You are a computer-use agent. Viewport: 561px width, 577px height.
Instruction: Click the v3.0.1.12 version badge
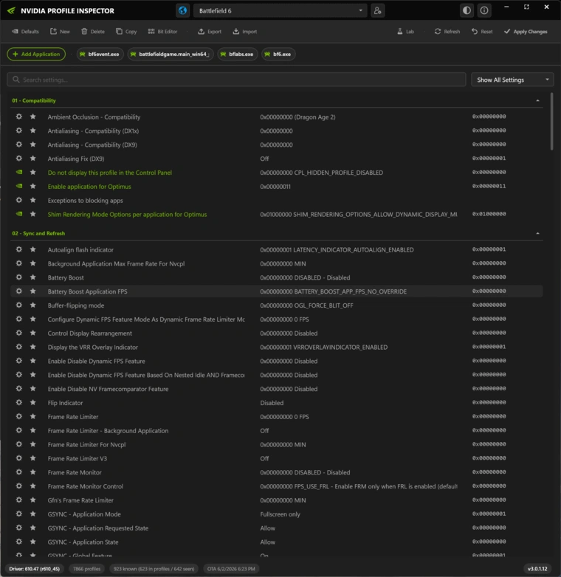(x=537, y=569)
